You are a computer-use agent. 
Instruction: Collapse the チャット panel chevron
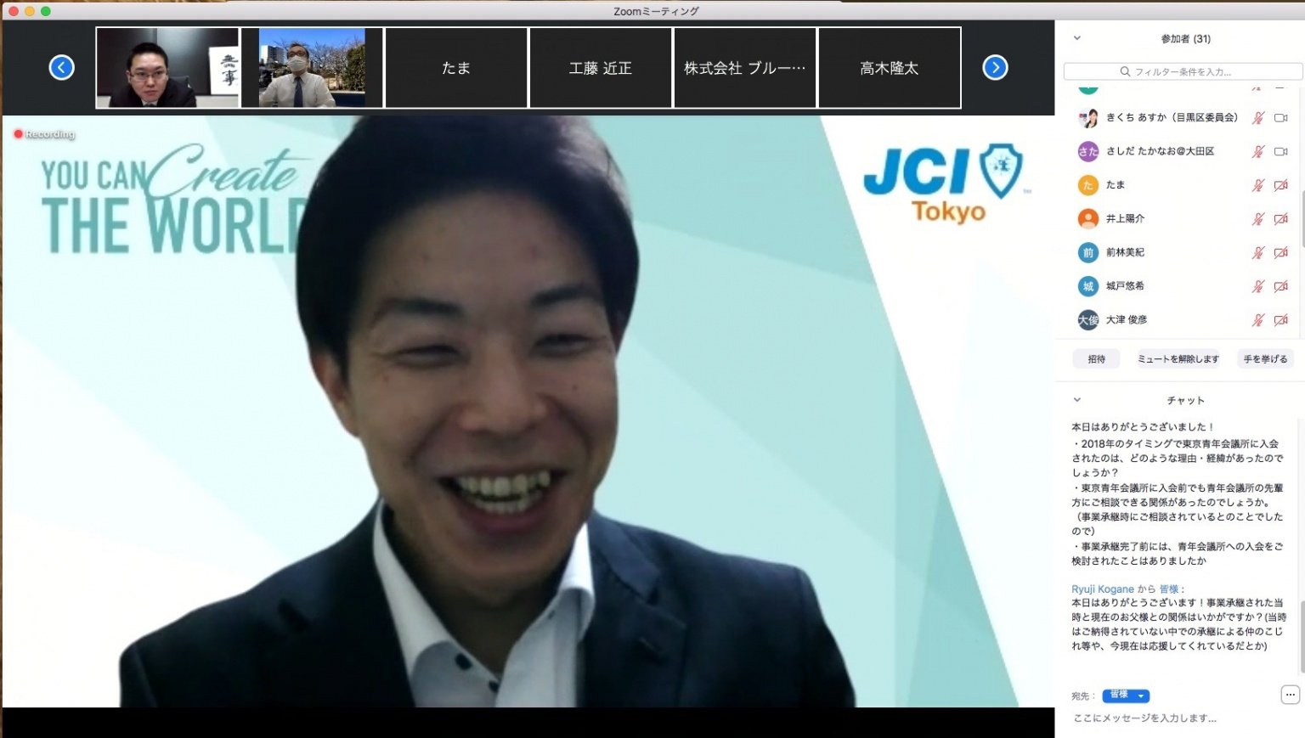[1077, 400]
